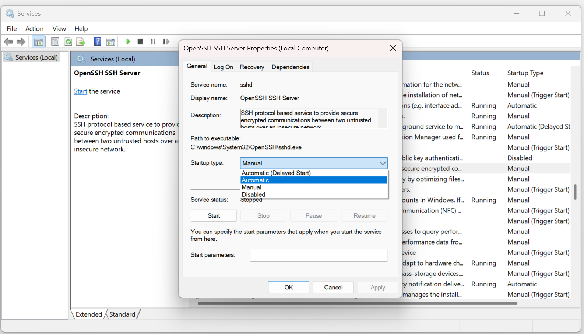The image size is (584, 334).
Task: Select row with 'dapt to hardware ch...' text
Action: pyautogui.click(x=433, y=263)
